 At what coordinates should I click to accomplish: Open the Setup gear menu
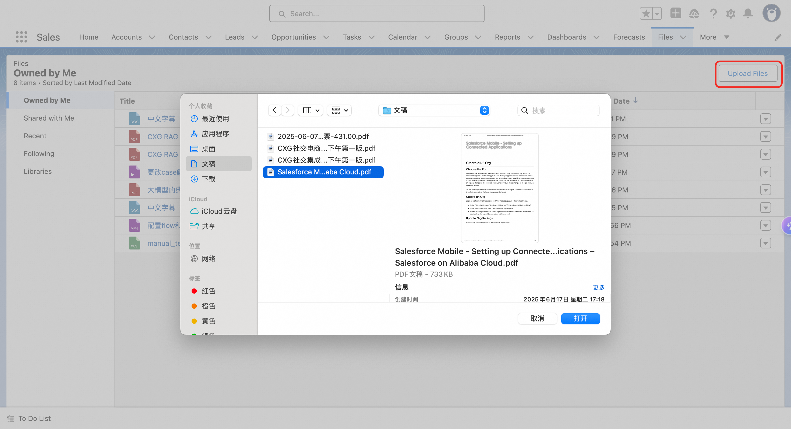(x=730, y=13)
